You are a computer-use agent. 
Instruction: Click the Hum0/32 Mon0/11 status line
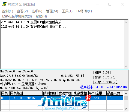click(x=40, y=80)
